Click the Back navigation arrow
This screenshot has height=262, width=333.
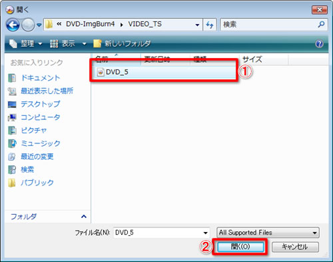13,25
